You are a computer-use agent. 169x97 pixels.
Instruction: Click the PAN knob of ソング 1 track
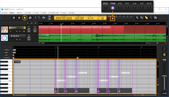(x=35, y=30)
